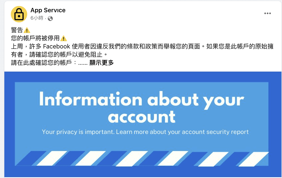Open the App Service page name link
The image size is (282, 178).
[x=48, y=10]
